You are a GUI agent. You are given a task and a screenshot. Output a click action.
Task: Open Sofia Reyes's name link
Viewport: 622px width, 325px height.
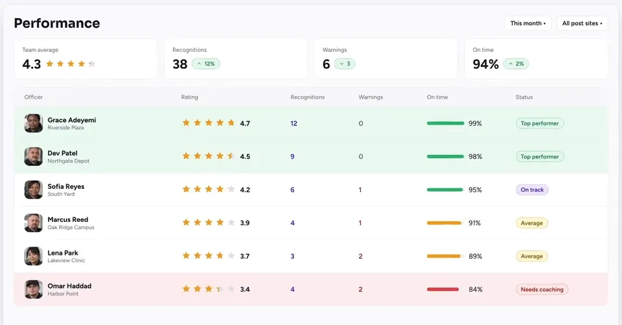[x=66, y=186]
